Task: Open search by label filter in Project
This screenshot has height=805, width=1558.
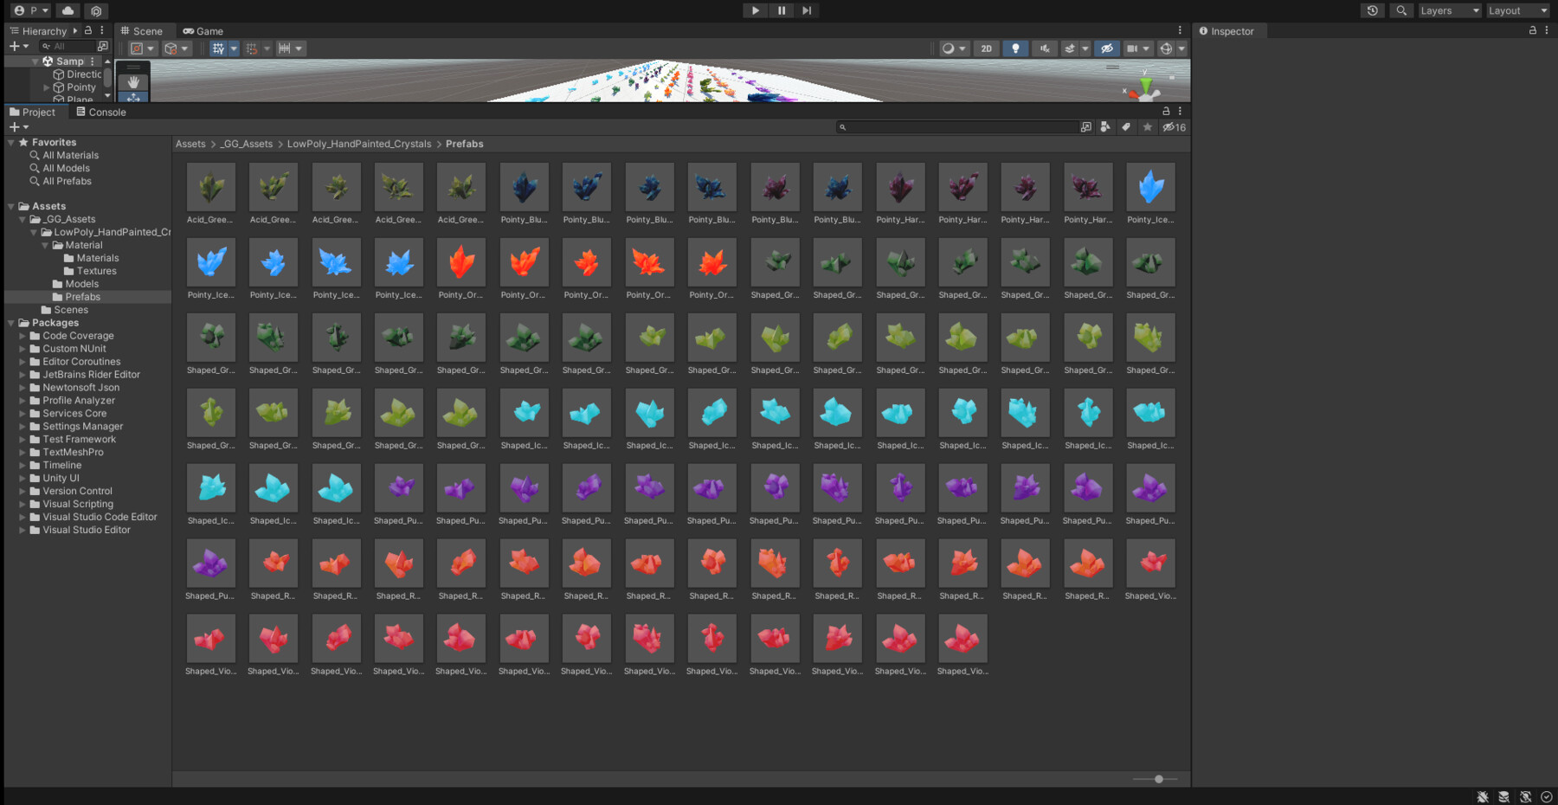Action: pos(1125,126)
